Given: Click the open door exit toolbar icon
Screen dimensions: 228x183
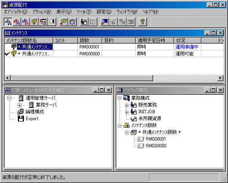Looking at the screenshot, I should pyautogui.click(x=52, y=22).
